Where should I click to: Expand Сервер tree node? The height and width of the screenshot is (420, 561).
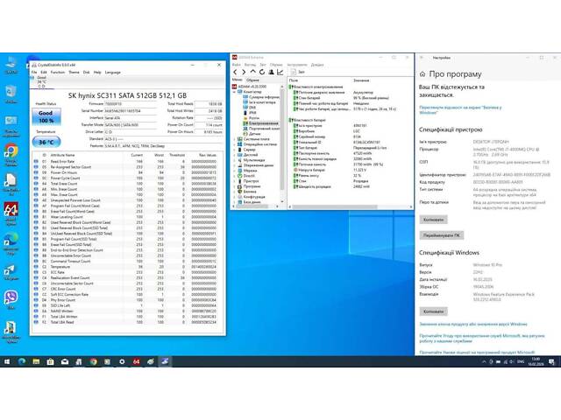(x=234, y=150)
